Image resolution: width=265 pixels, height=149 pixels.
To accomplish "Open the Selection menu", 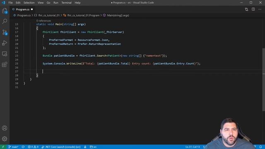I will [29, 2].
